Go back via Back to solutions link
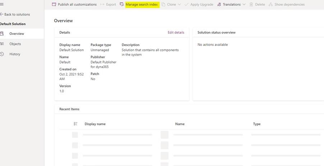The height and width of the screenshot is (166, 324). 17,14
